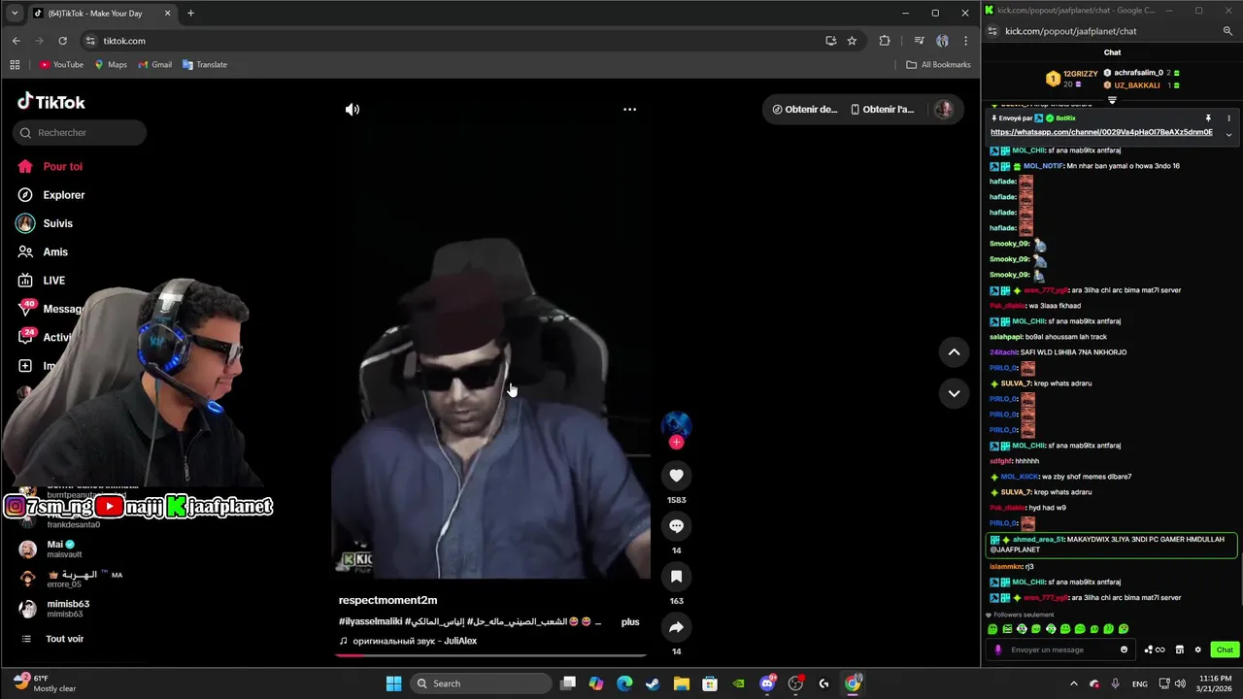Open the 12GRIZZY top gifter entry
This screenshot has width=1243, height=699.
pos(1071,79)
